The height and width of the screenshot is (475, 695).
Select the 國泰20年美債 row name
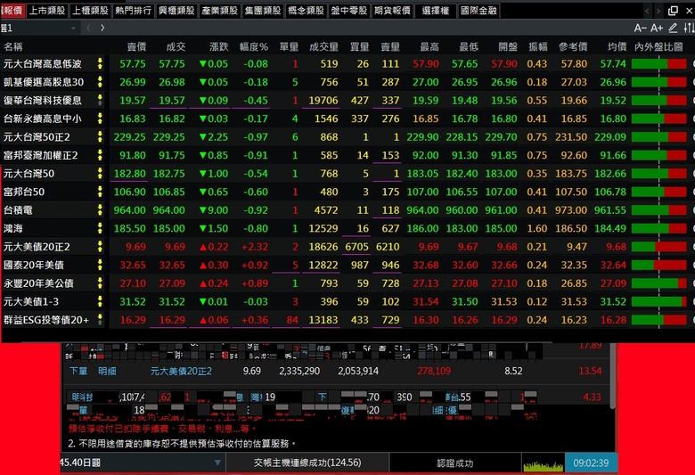click(34, 265)
